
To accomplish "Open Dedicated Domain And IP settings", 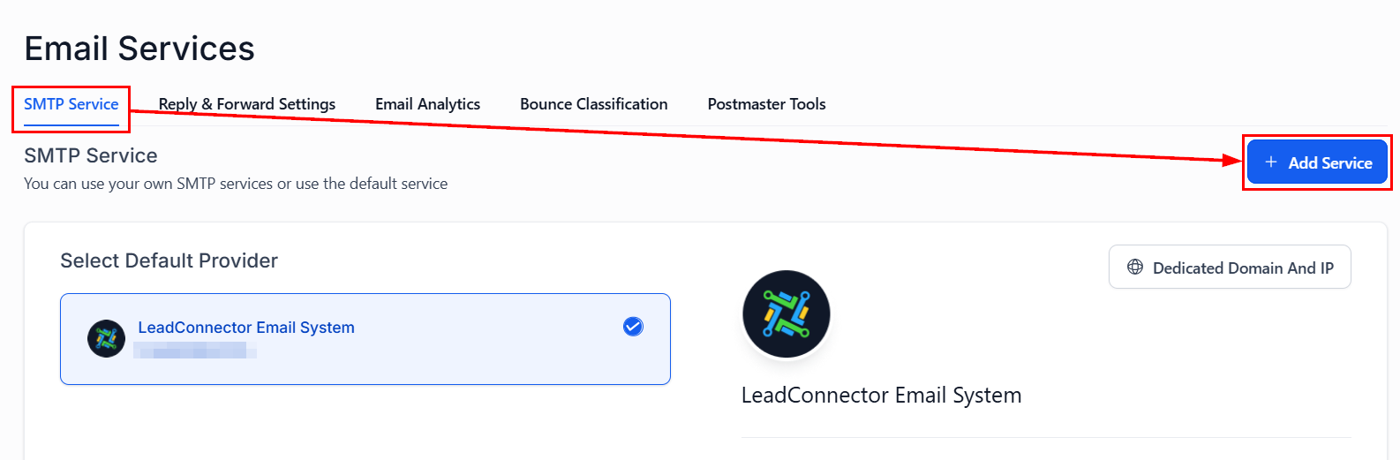I will click(x=1230, y=268).
